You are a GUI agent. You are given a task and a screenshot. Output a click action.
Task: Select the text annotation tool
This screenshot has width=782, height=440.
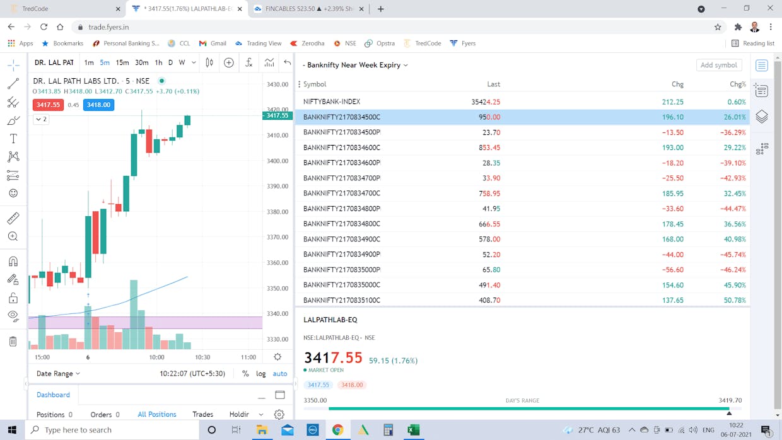click(13, 139)
